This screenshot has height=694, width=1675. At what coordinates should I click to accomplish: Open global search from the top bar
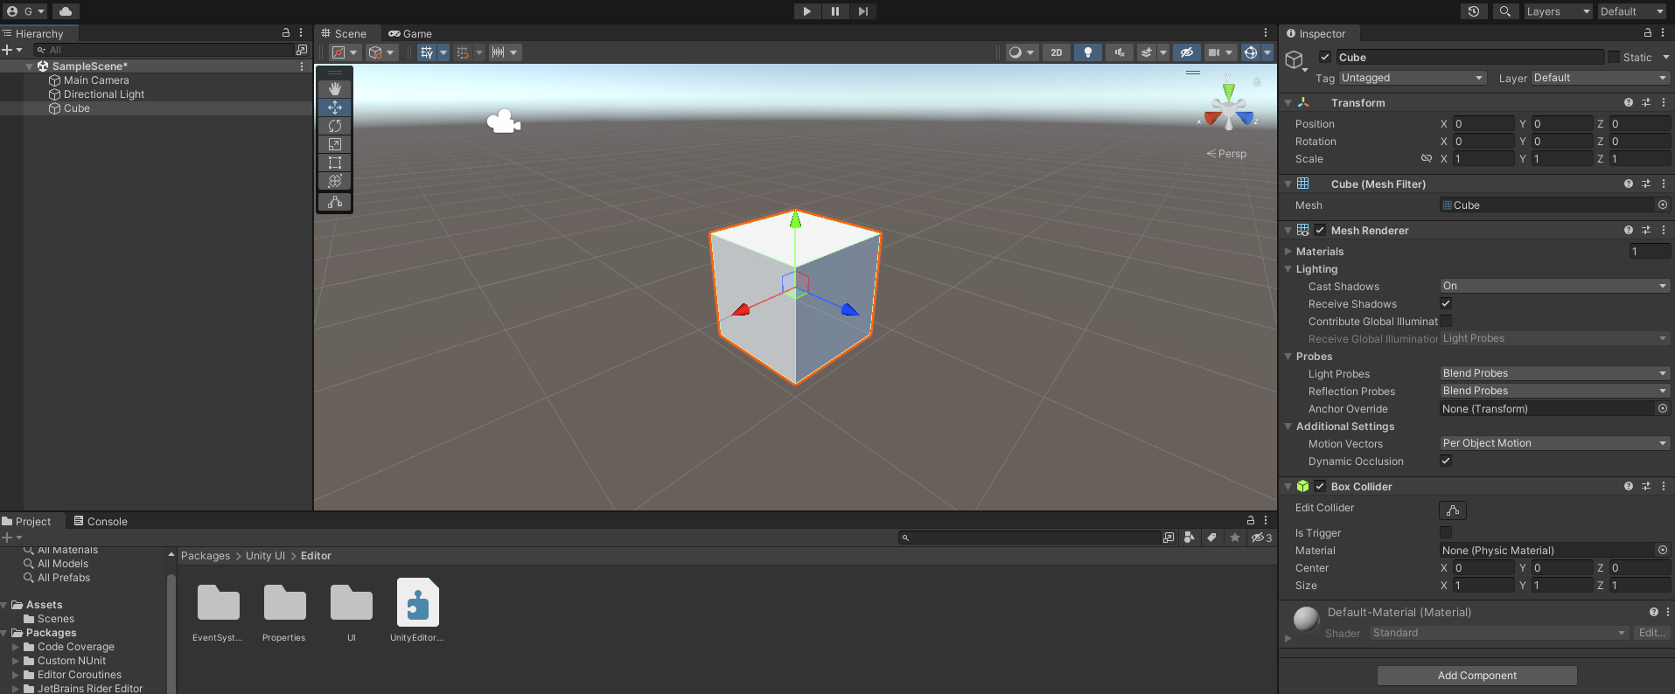click(1504, 11)
